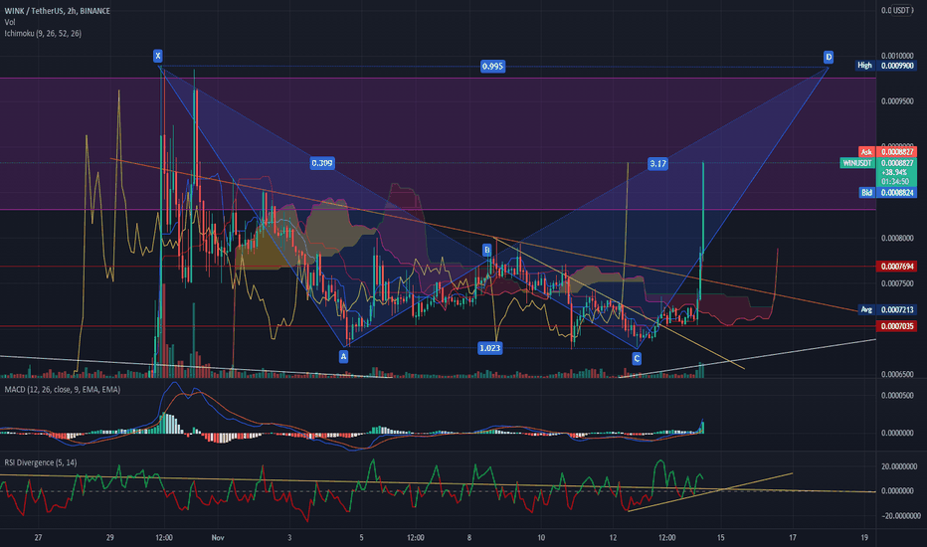
Task: Click the Nov date label on time axis
Action: (218, 537)
